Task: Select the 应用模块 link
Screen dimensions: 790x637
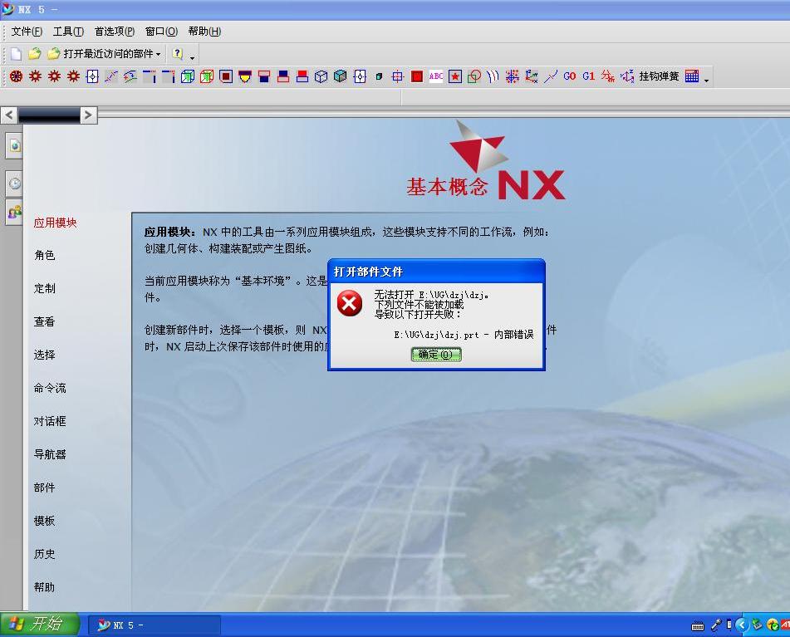Action: pos(55,223)
